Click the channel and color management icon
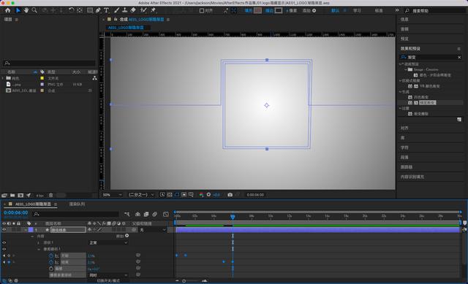Viewport: 468px width, 284px height. [202, 195]
